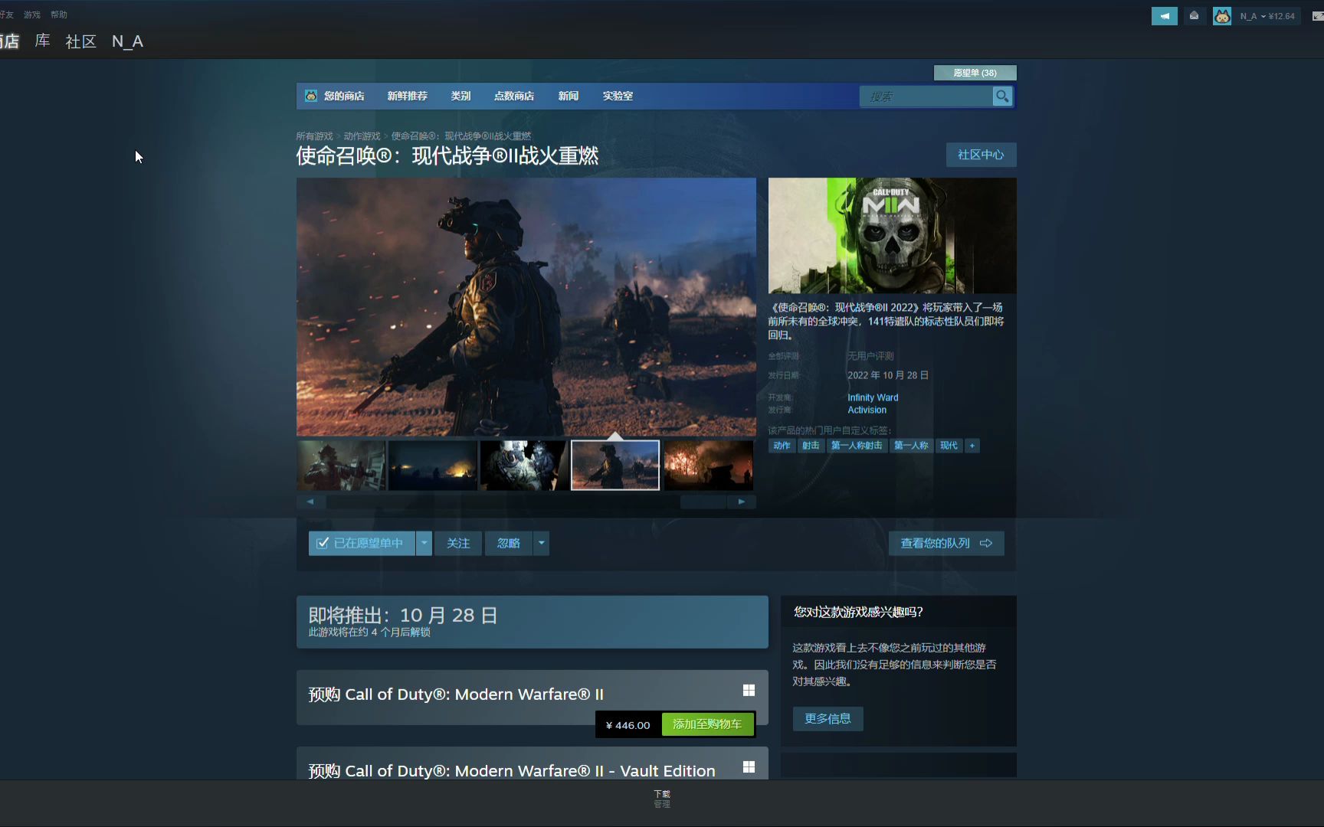The width and height of the screenshot is (1324, 827).
Task: Click the 现代 tag
Action: coord(949,446)
